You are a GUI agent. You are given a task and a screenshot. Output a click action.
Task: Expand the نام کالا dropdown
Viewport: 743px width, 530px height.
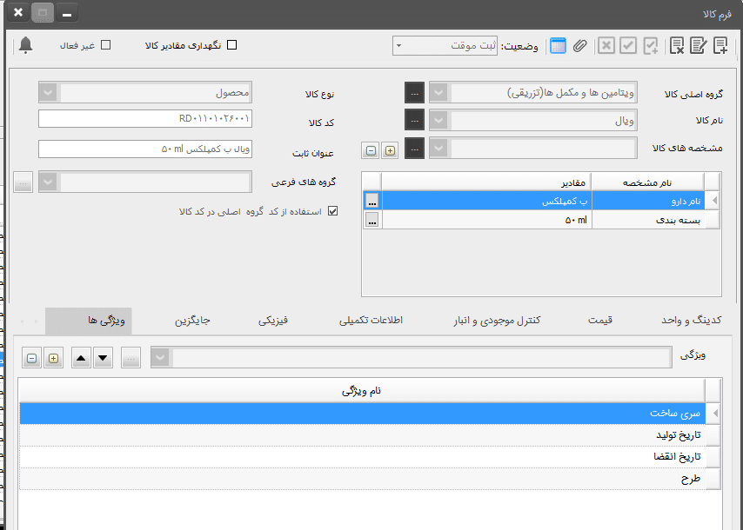[x=438, y=121]
